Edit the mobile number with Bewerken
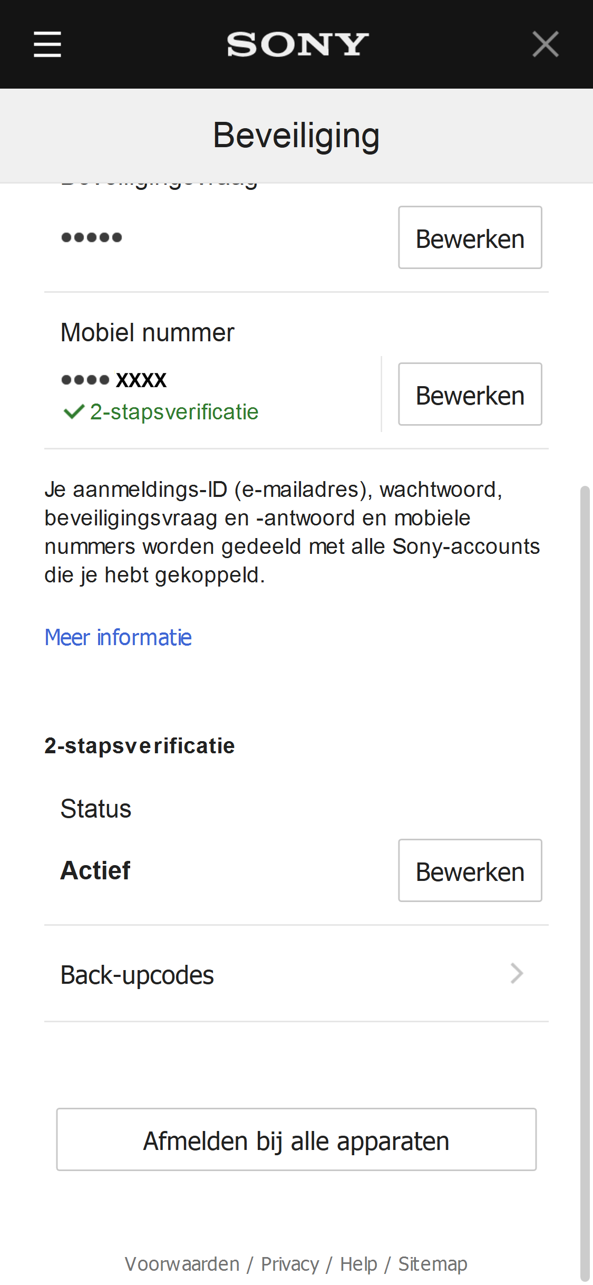 [470, 395]
